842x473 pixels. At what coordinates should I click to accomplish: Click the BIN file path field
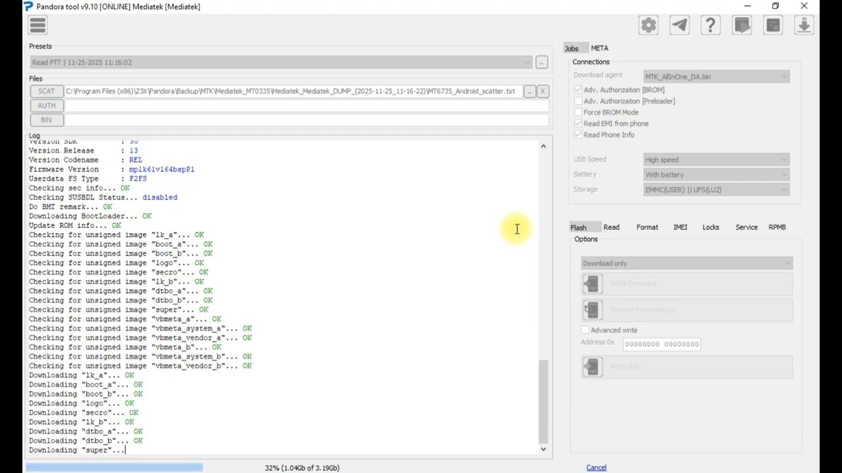(307, 120)
